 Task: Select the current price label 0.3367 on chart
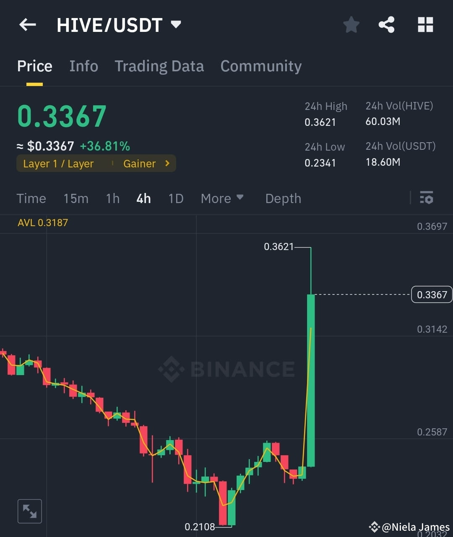click(x=432, y=295)
